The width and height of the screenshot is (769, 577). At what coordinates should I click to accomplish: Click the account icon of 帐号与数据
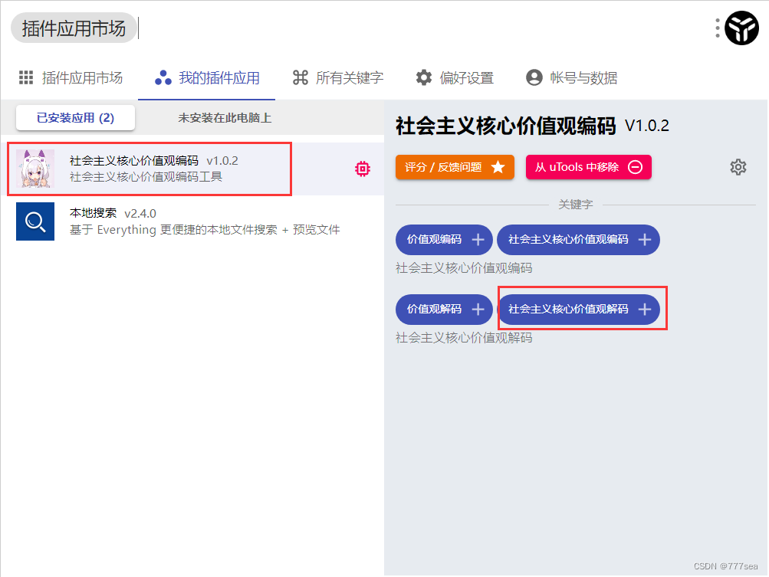tap(534, 77)
